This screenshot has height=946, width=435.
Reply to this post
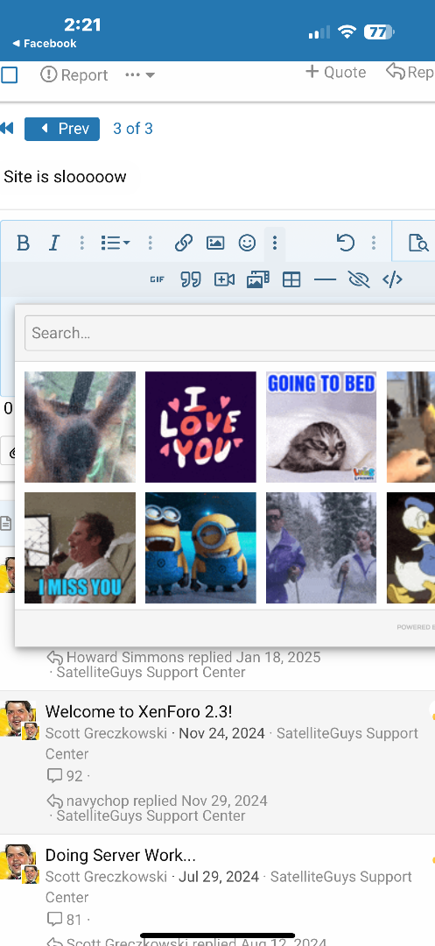(410, 73)
